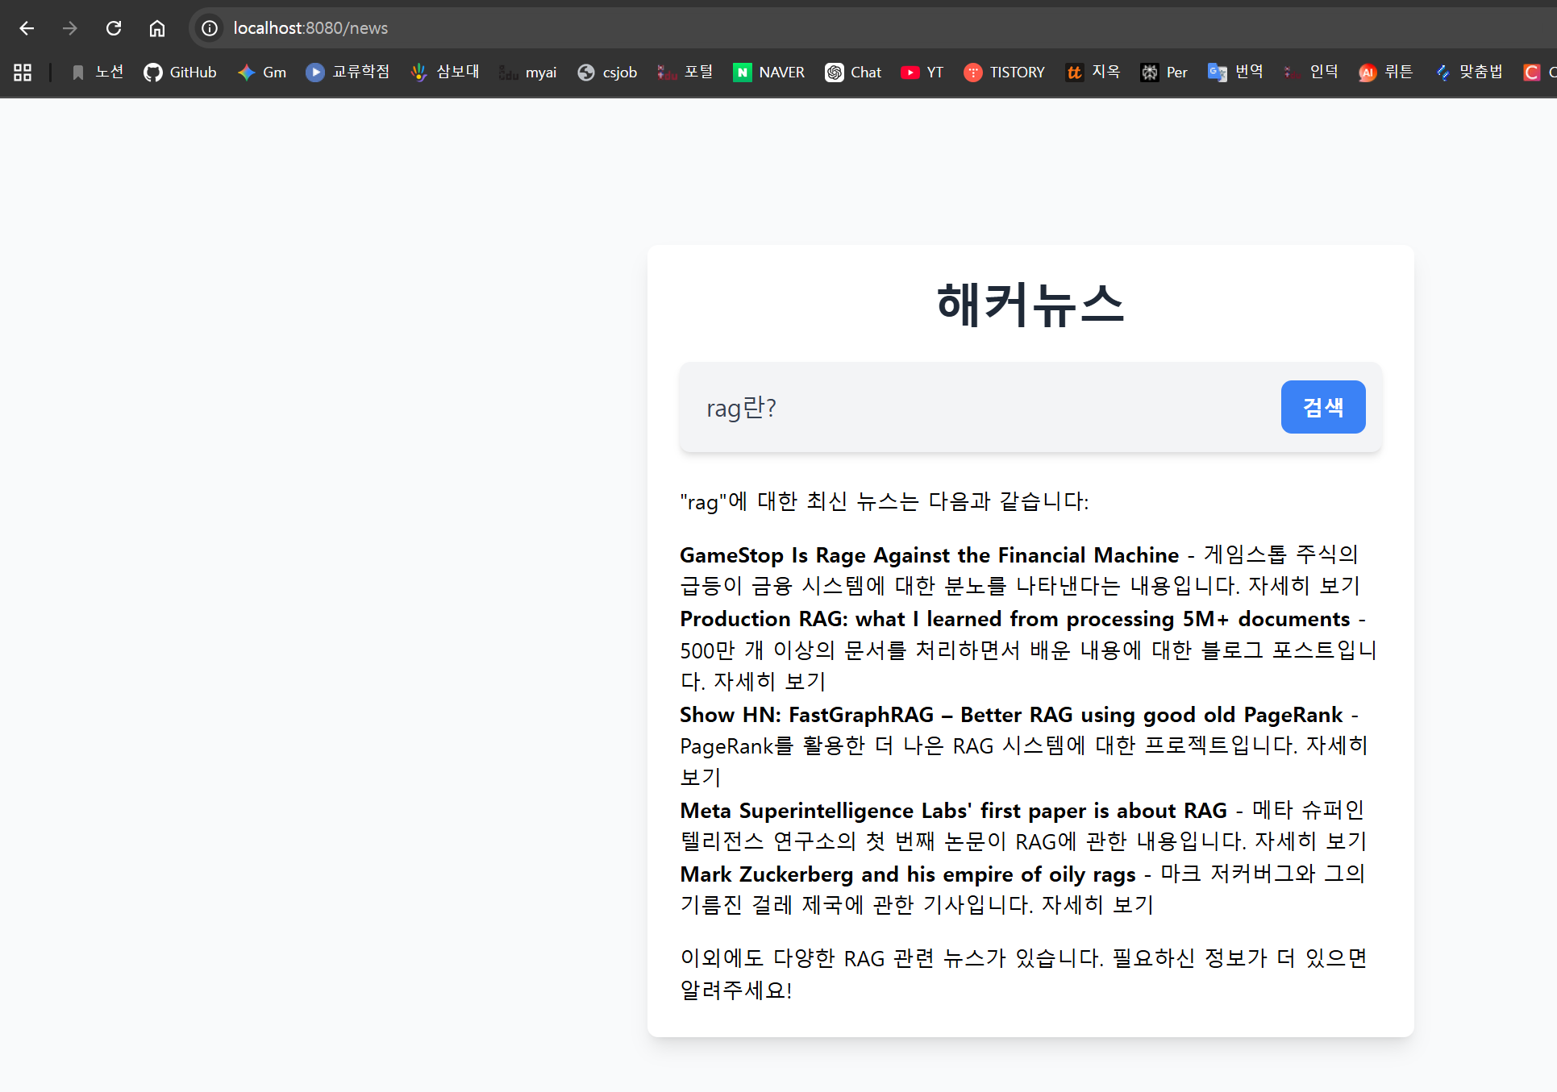Open the apps grid in bookmarks bar

[x=23, y=73]
